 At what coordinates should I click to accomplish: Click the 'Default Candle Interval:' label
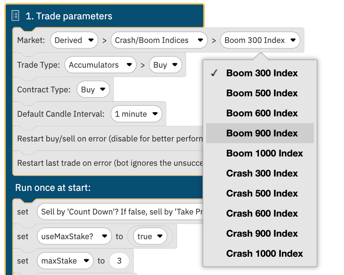(61, 114)
